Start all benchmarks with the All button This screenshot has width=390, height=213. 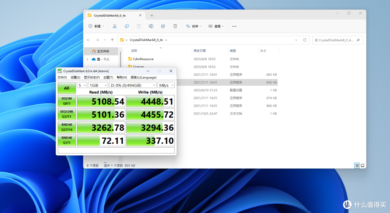point(67,88)
